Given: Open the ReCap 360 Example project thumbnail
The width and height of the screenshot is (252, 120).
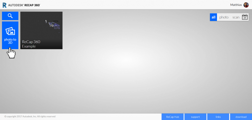Looking at the screenshot, I should [x=41, y=30].
